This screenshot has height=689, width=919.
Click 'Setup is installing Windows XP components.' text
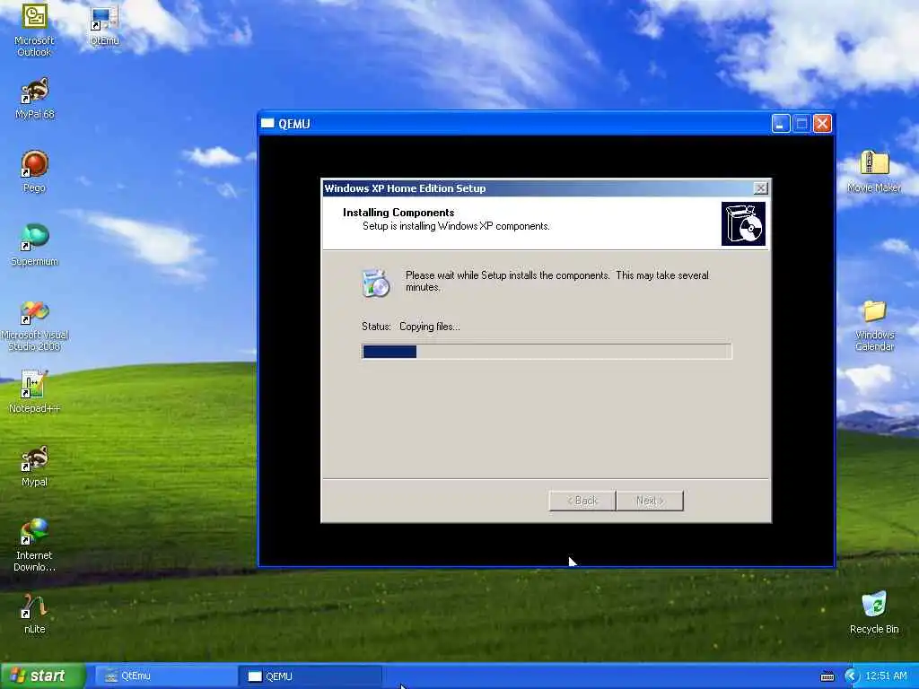click(456, 226)
